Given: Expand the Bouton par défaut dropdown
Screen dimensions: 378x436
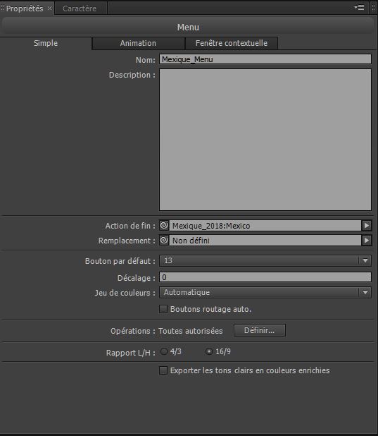Looking at the screenshot, I should point(265,261).
